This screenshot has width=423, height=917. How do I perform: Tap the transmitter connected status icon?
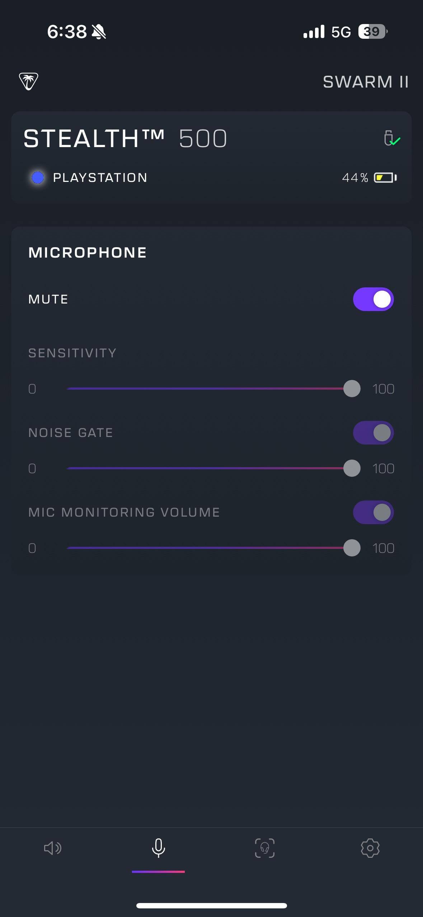point(391,138)
